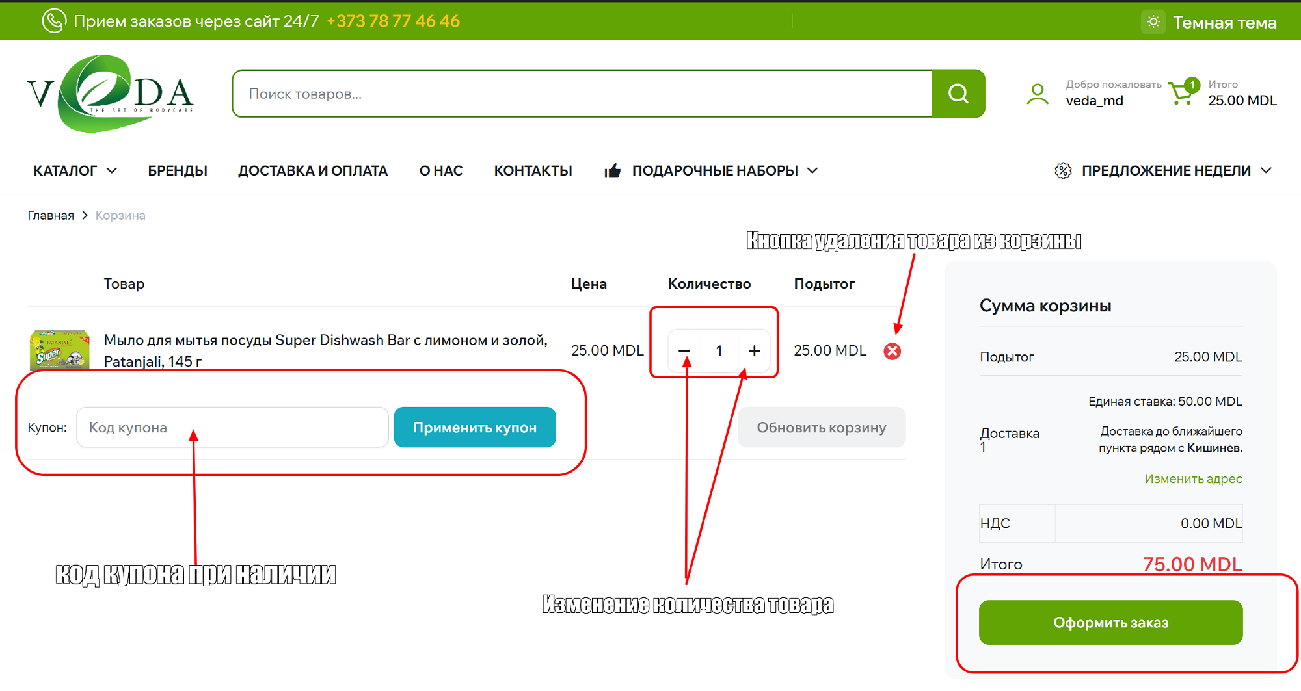Screen dimensions: 1301x691
Task: Decrease product quantity with minus button
Action: click(684, 351)
